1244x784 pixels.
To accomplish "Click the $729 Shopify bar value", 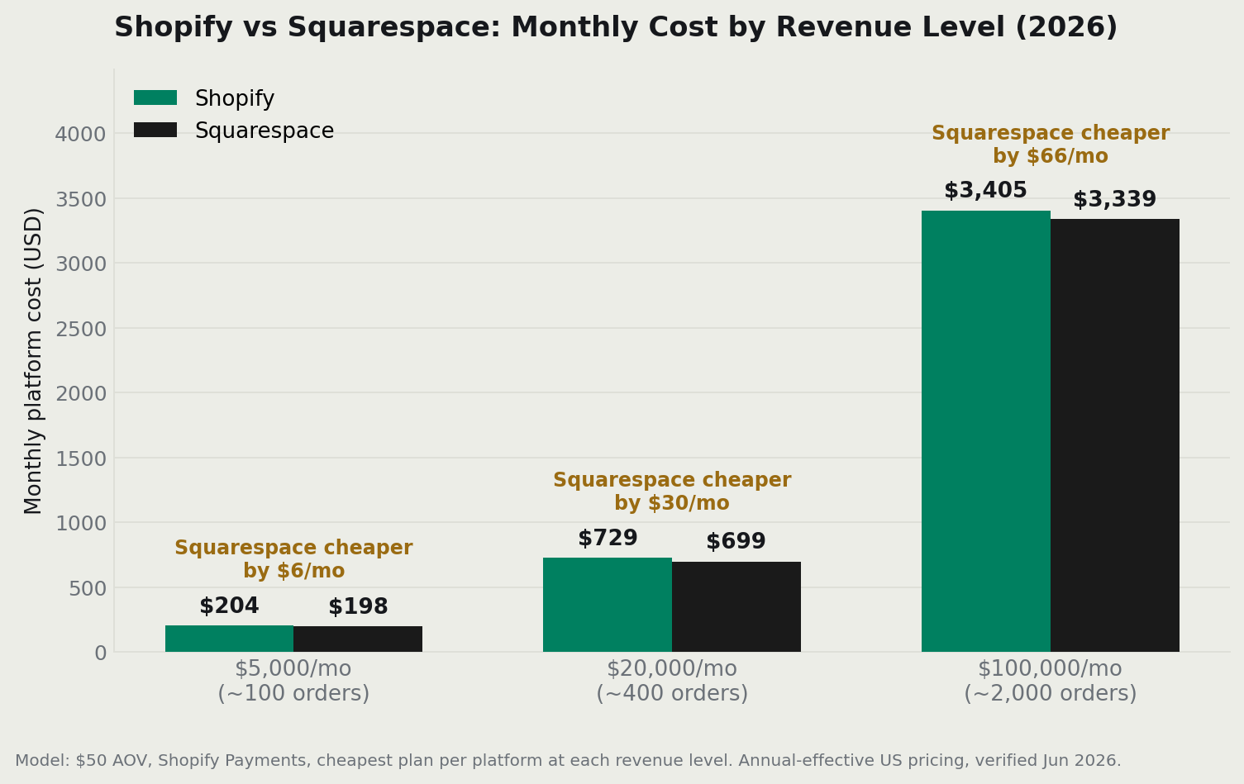I will pos(608,539).
